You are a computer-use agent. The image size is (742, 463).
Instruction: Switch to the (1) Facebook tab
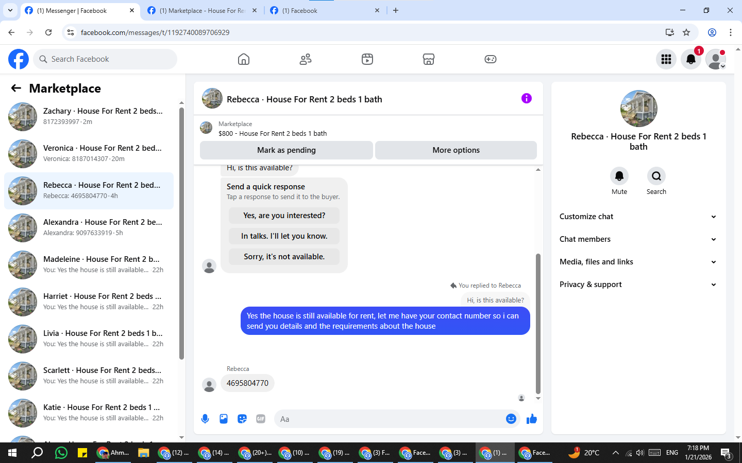(x=325, y=10)
